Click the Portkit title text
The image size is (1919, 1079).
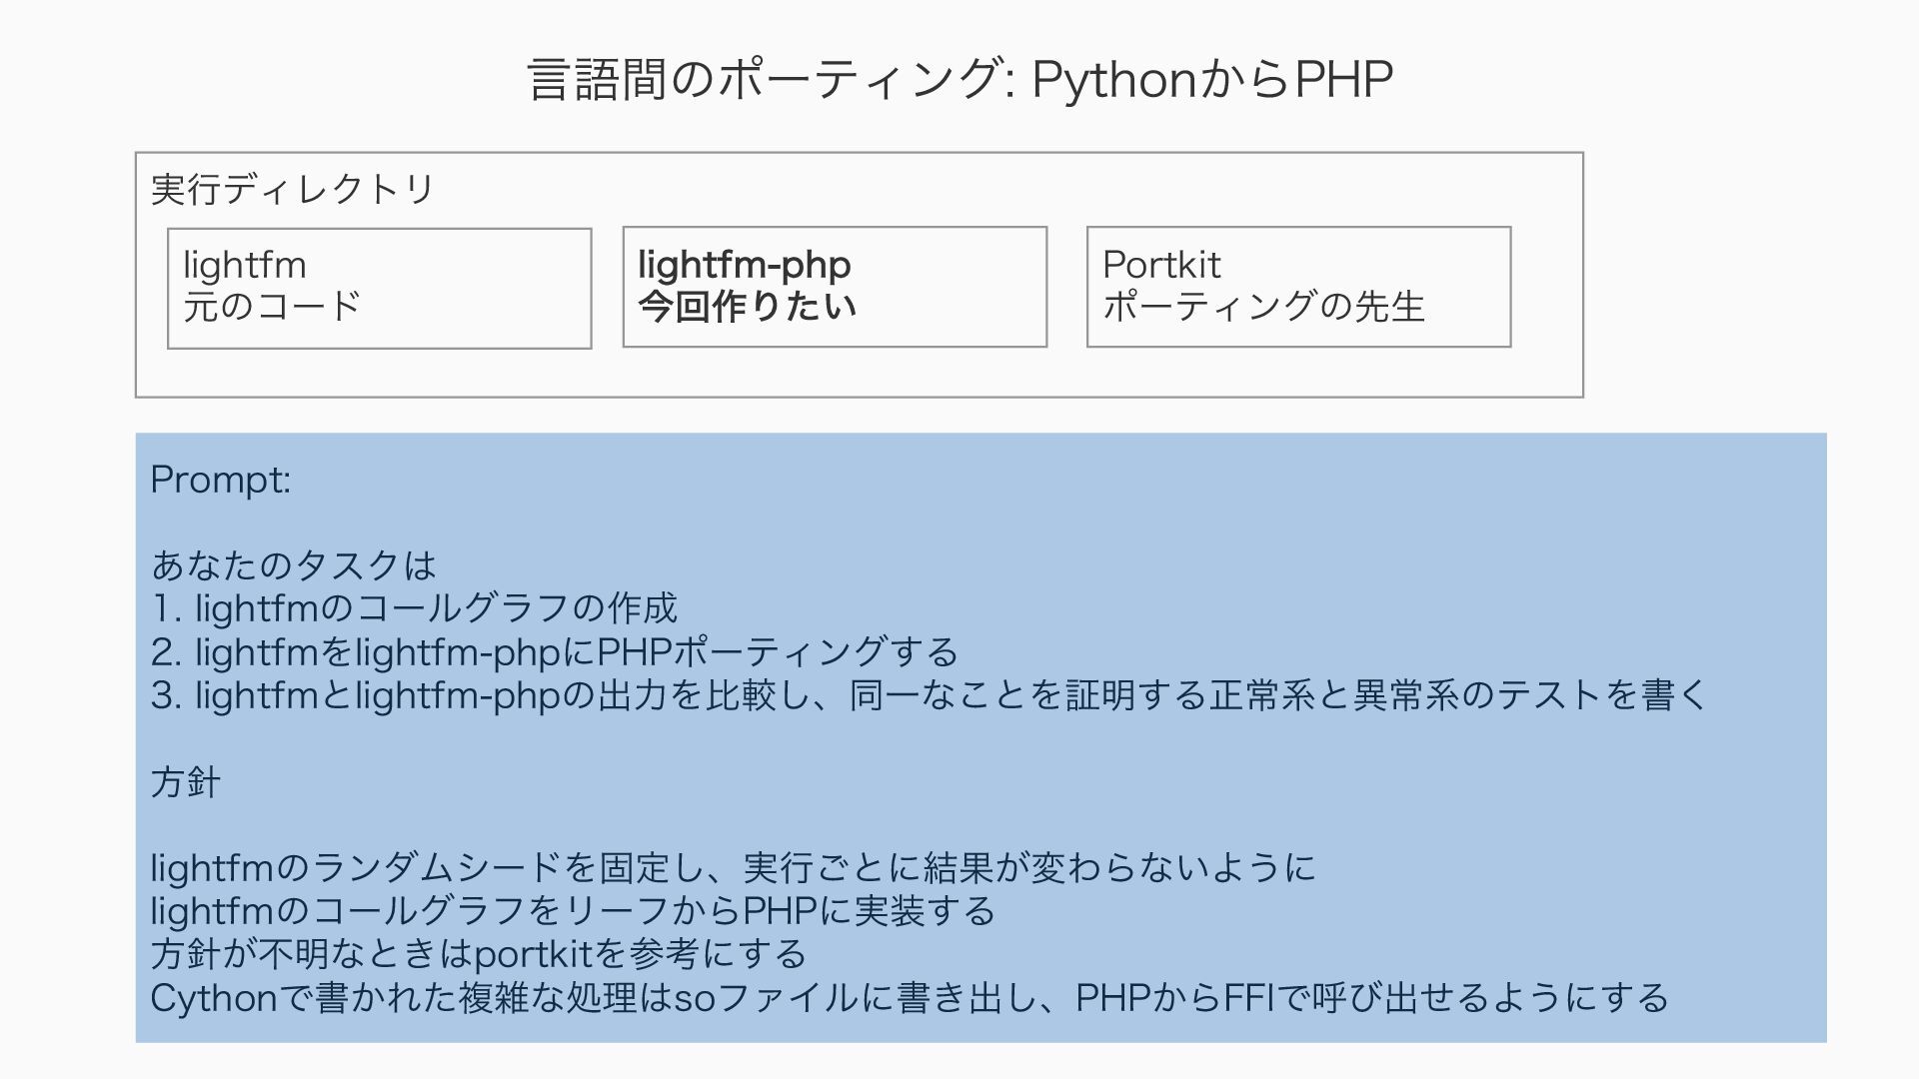click(x=1161, y=265)
